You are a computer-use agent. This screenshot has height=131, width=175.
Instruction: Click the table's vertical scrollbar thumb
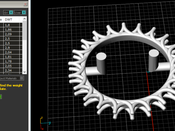point(25,30)
